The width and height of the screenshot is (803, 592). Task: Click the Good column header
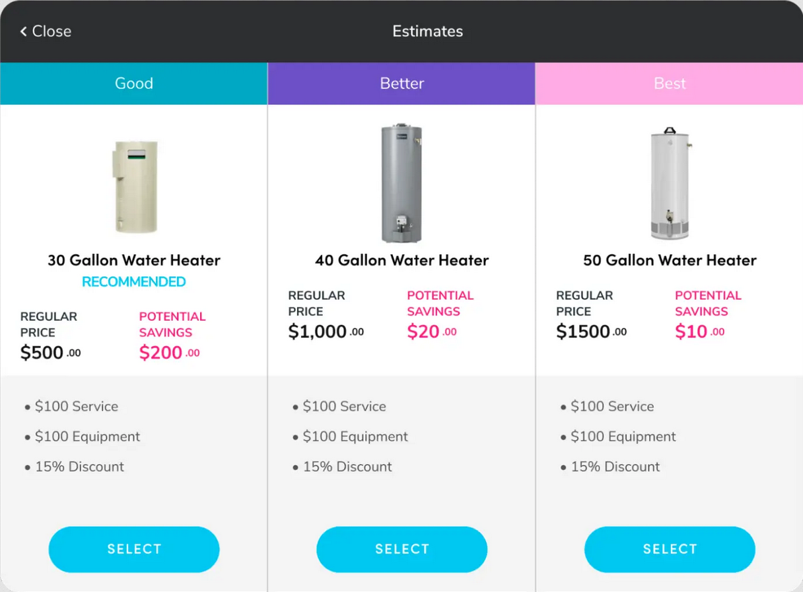pyautogui.click(x=134, y=83)
